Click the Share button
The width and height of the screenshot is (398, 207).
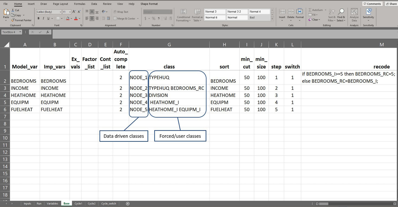pos(391,4)
